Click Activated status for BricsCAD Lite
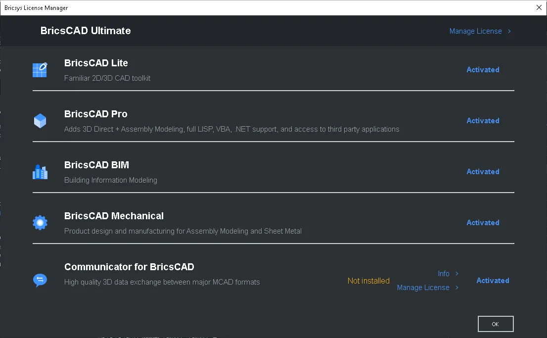547x338 pixels. [x=483, y=70]
